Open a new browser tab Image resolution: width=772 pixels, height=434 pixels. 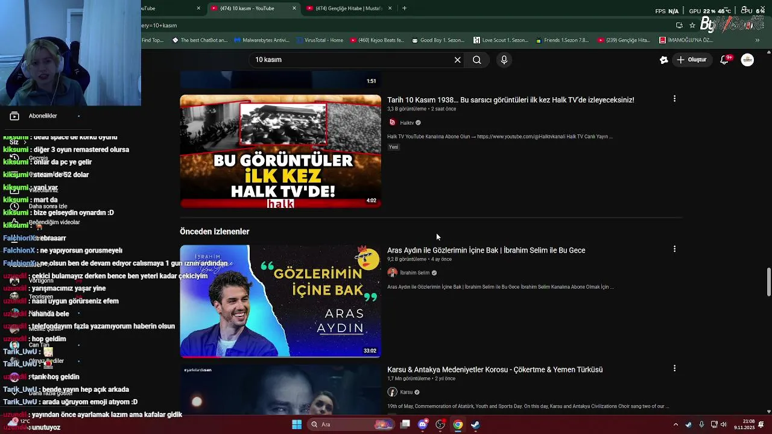(x=404, y=8)
